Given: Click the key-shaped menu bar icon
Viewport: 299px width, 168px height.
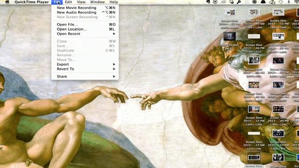Looking at the screenshot, I should click(239, 2).
